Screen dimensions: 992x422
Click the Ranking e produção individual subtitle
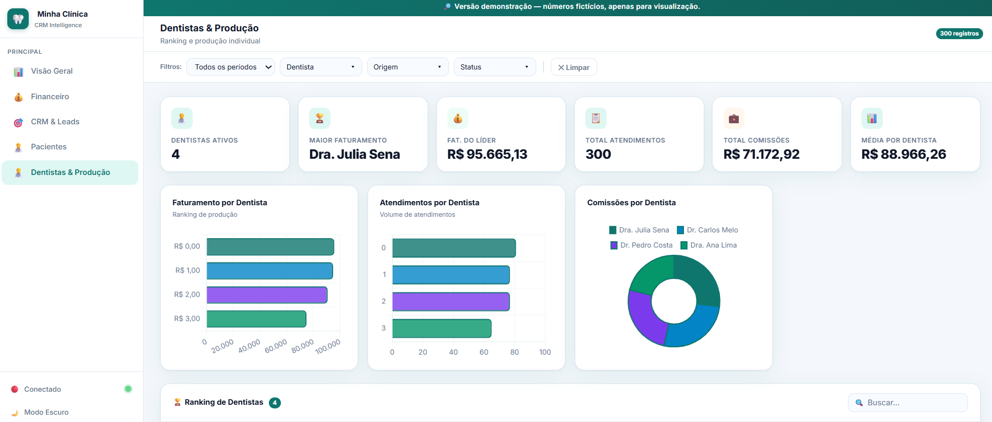pyautogui.click(x=210, y=41)
